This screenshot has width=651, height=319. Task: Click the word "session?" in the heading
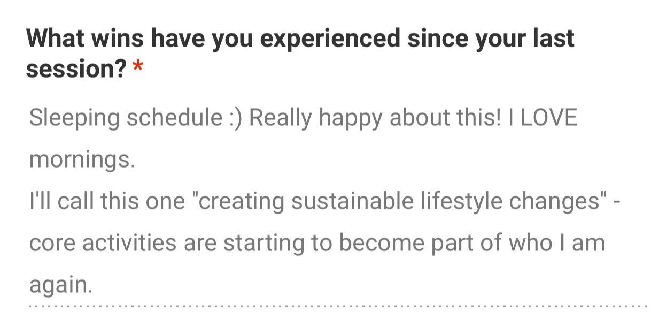(76, 69)
